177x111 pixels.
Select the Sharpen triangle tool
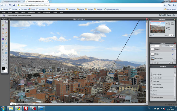coord(6,43)
